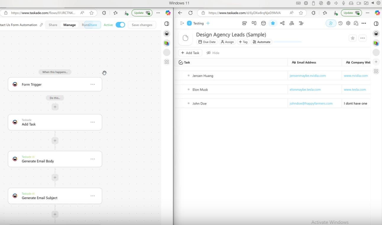
Task: Open project settings gear in Taskade
Action: [348, 23]
